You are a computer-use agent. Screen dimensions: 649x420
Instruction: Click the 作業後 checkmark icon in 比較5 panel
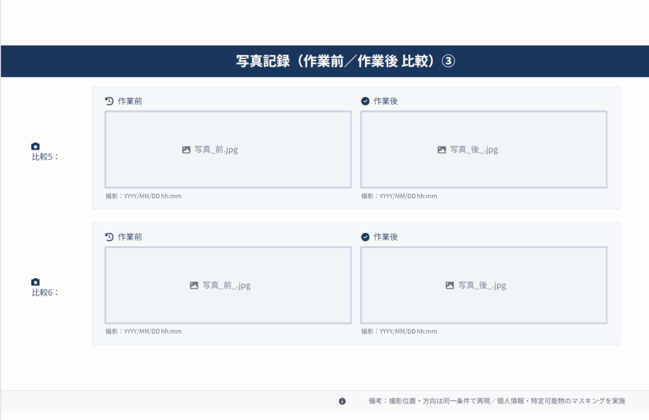[x=365, y=101]
